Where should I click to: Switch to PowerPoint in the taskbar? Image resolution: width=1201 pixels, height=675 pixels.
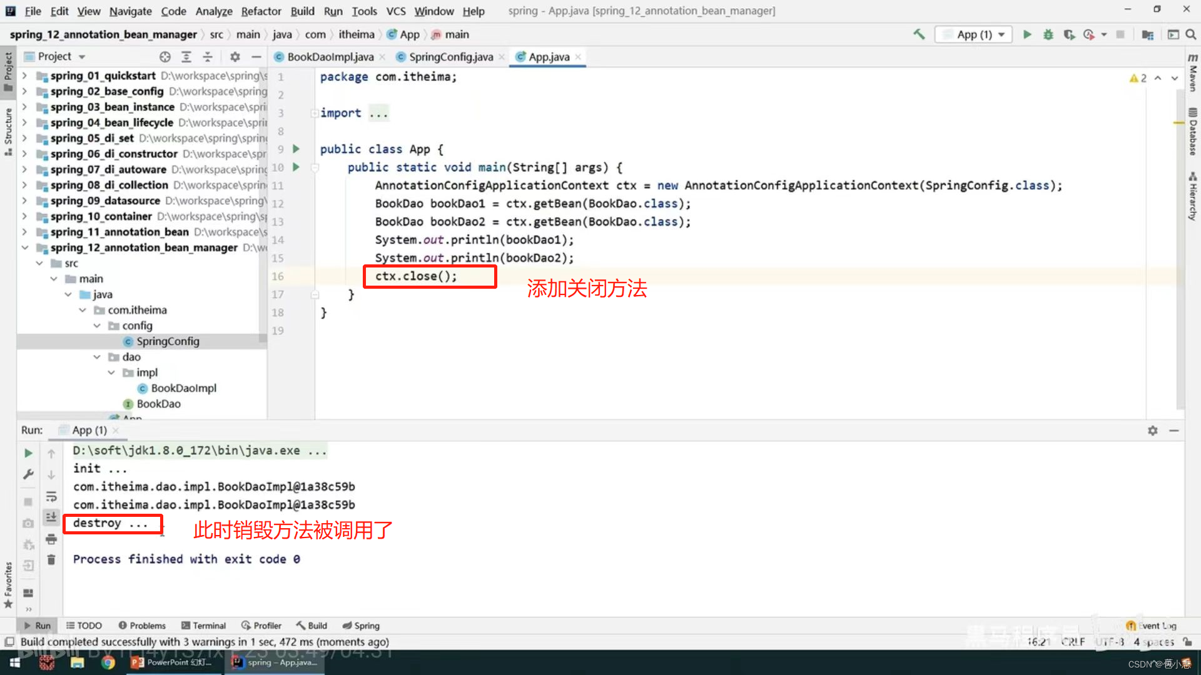(x=173, y=662)
